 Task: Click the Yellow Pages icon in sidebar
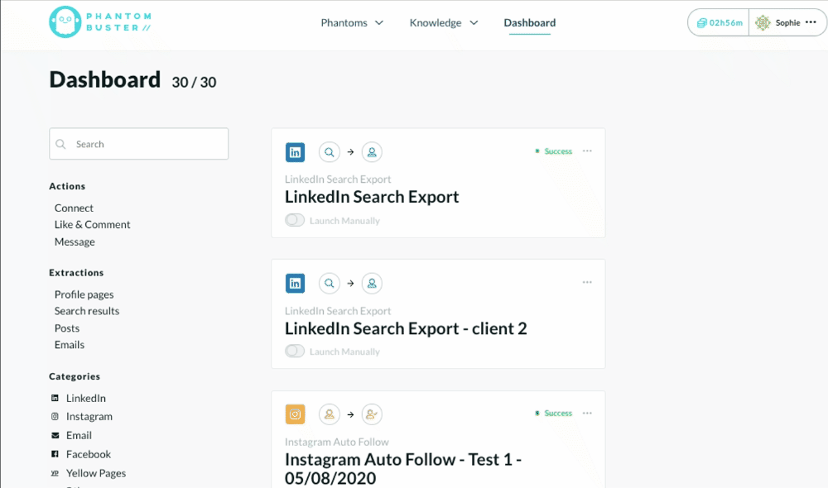[x=55, y=473]
